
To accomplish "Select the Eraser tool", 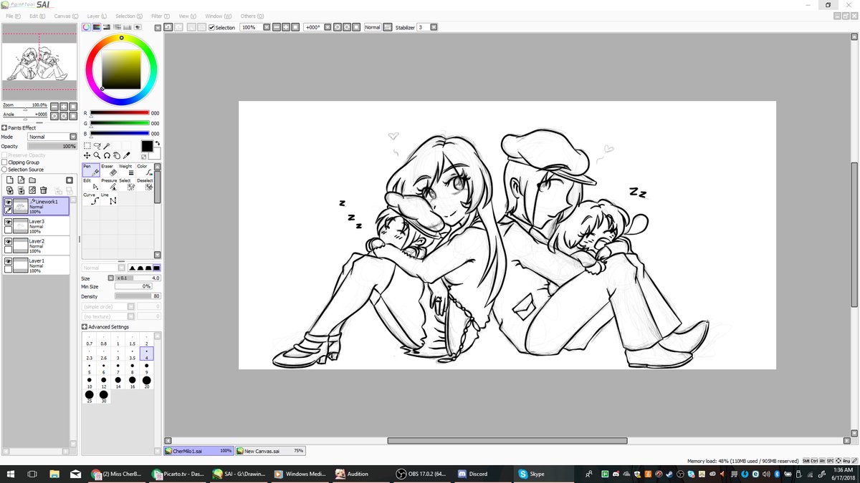I will [x=107, y=170].
